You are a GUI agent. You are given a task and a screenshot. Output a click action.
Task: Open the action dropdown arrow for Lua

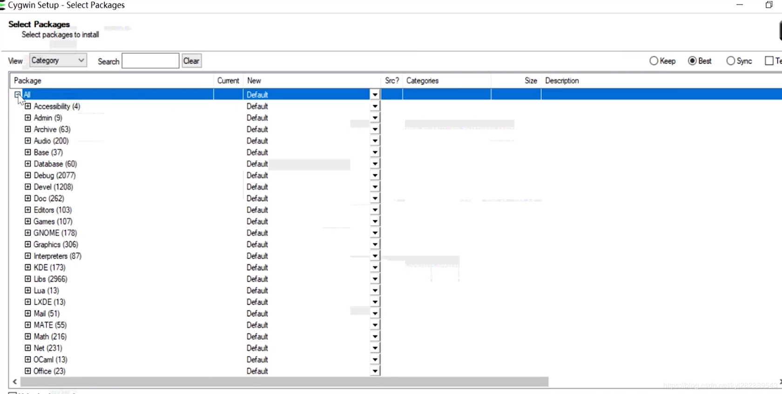[x=375, y=290]
